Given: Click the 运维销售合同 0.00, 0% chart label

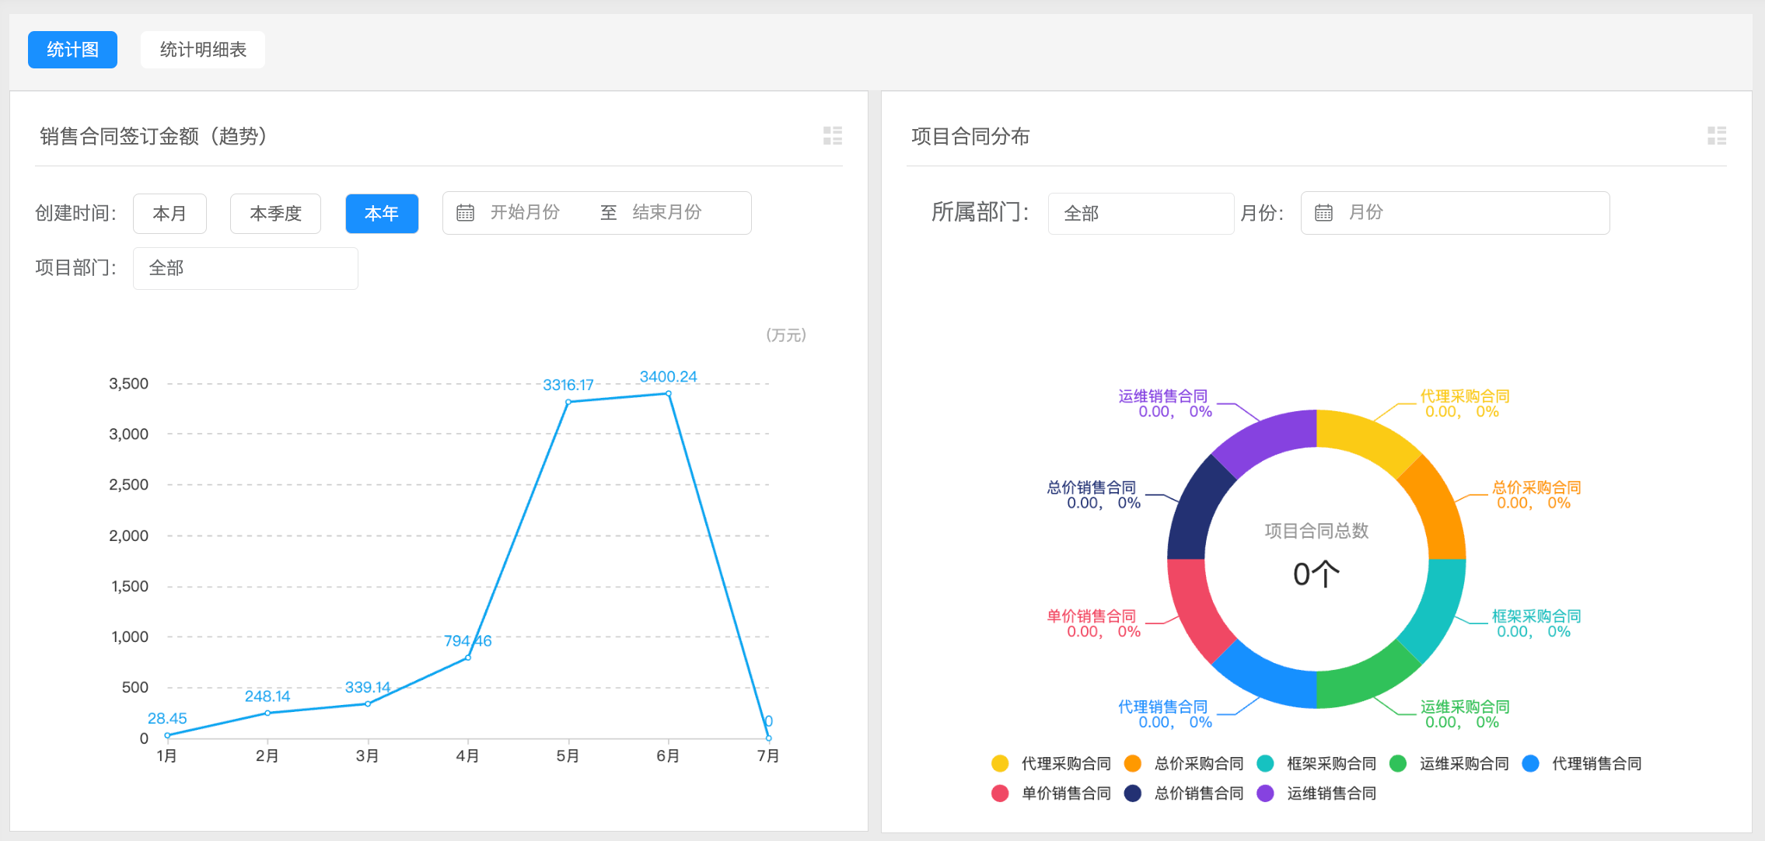Looking at the screenshot, I should (1165, 403).
